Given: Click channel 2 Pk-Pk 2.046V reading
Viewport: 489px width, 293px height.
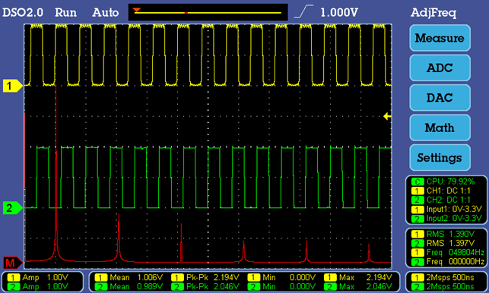Looking at the screenshot, I should (x=205, y=286).
